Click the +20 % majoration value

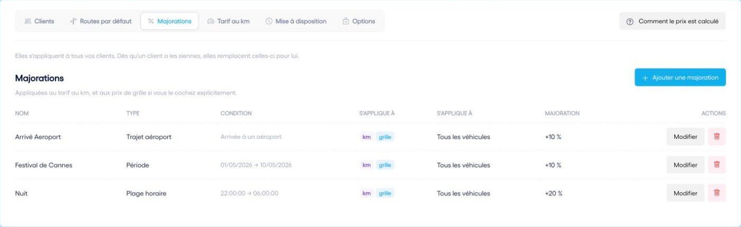[554, 193]
